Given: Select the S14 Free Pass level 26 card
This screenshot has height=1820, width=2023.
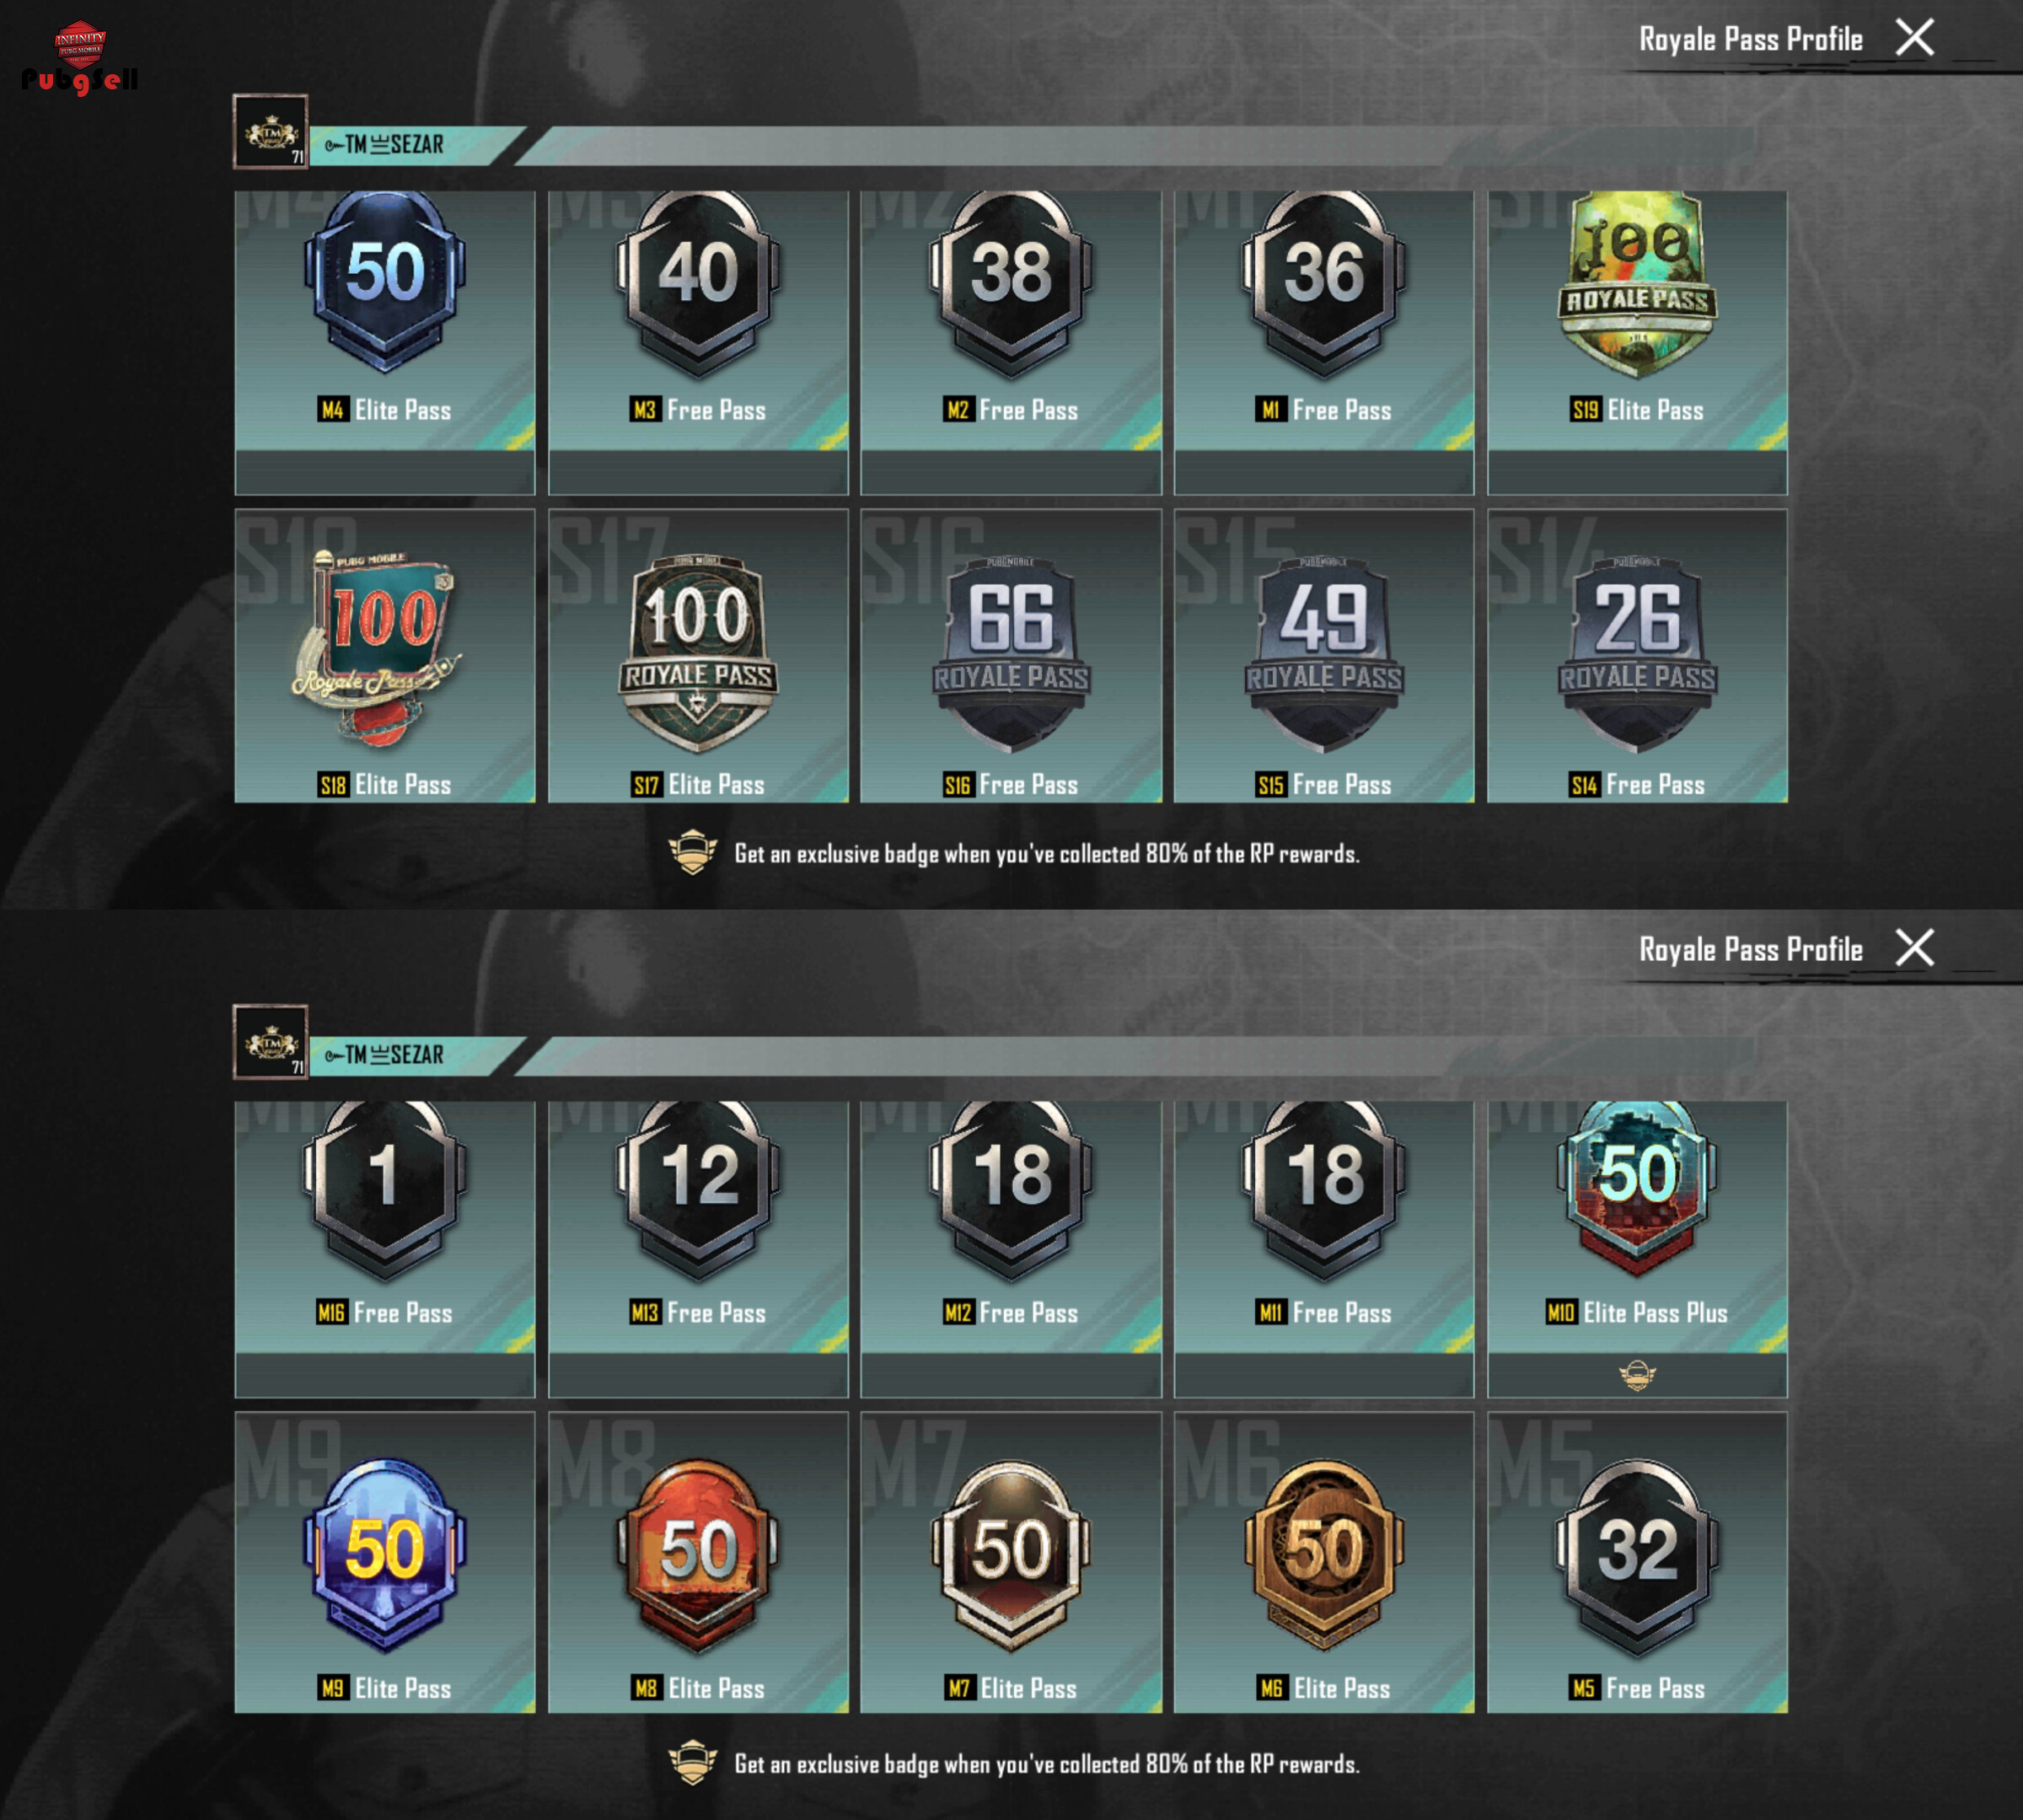Looking at the screenshot, I should click(1637, 656).
